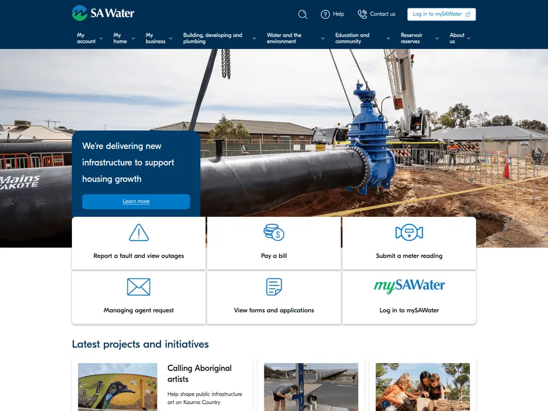Screen dimensions: 548x411
Task: Open View forms and applications link
Action: (x=274, y=311)
